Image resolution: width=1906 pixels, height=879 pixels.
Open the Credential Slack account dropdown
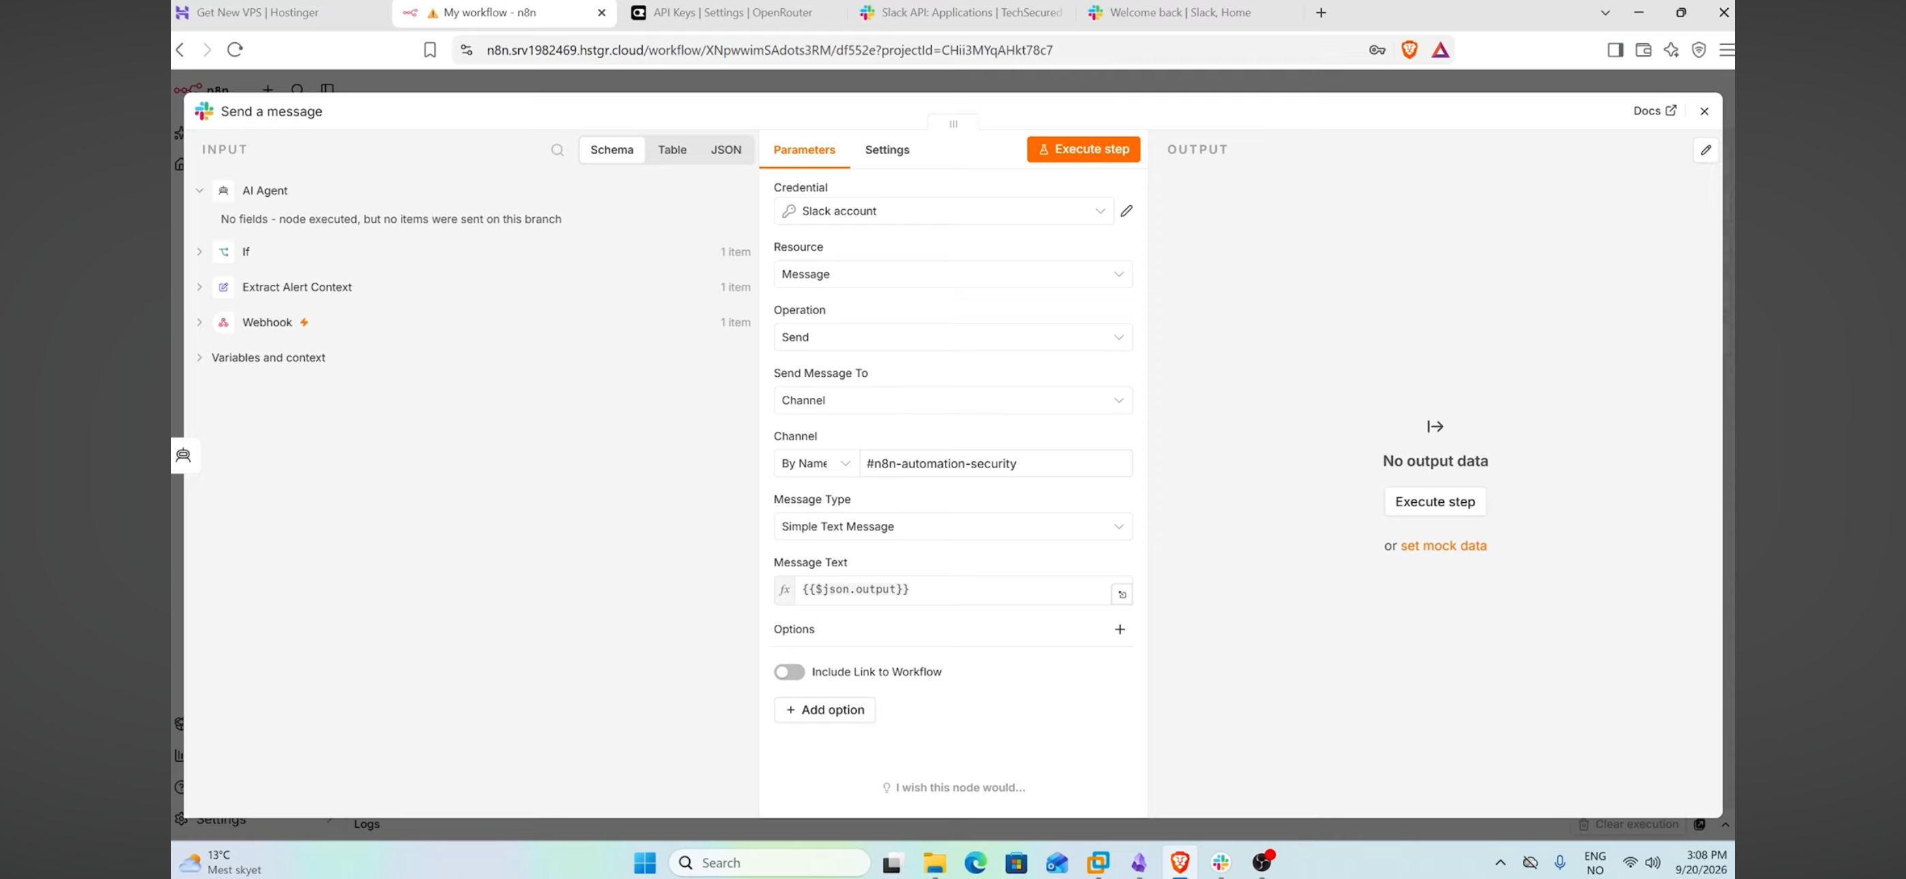[943, 211]
